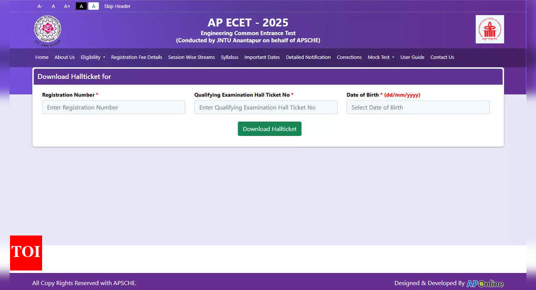Go to Home menu item
This screenshot has width=536, height=290.
(x=42, y=57)
